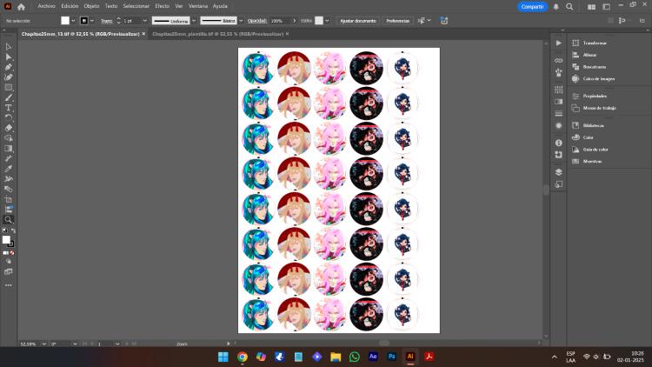The width and height of the screenshot is (652, 367).
Task: Open the search magnifier in the top bar
Action: click(569, 7)
